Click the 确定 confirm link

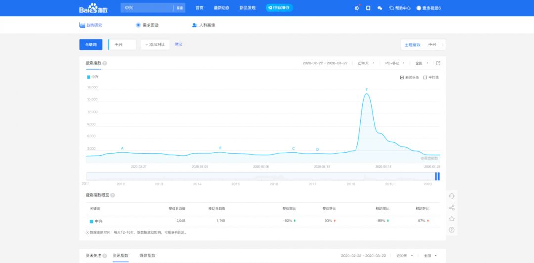pos(178,44)
